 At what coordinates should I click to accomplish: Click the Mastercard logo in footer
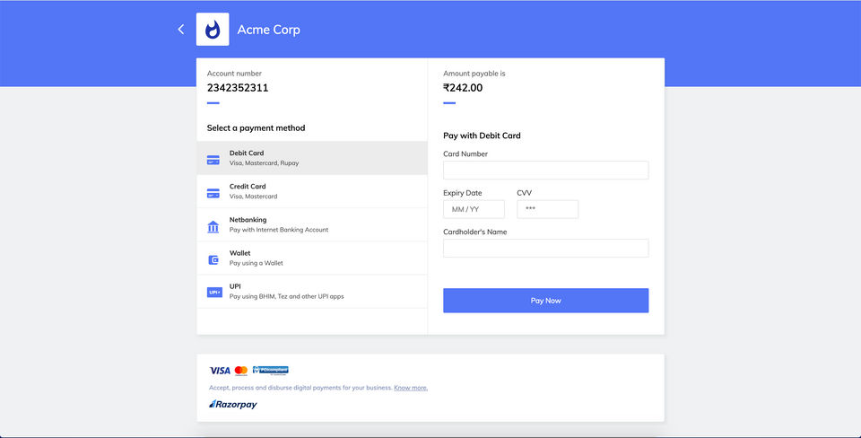tap(241, 371)
